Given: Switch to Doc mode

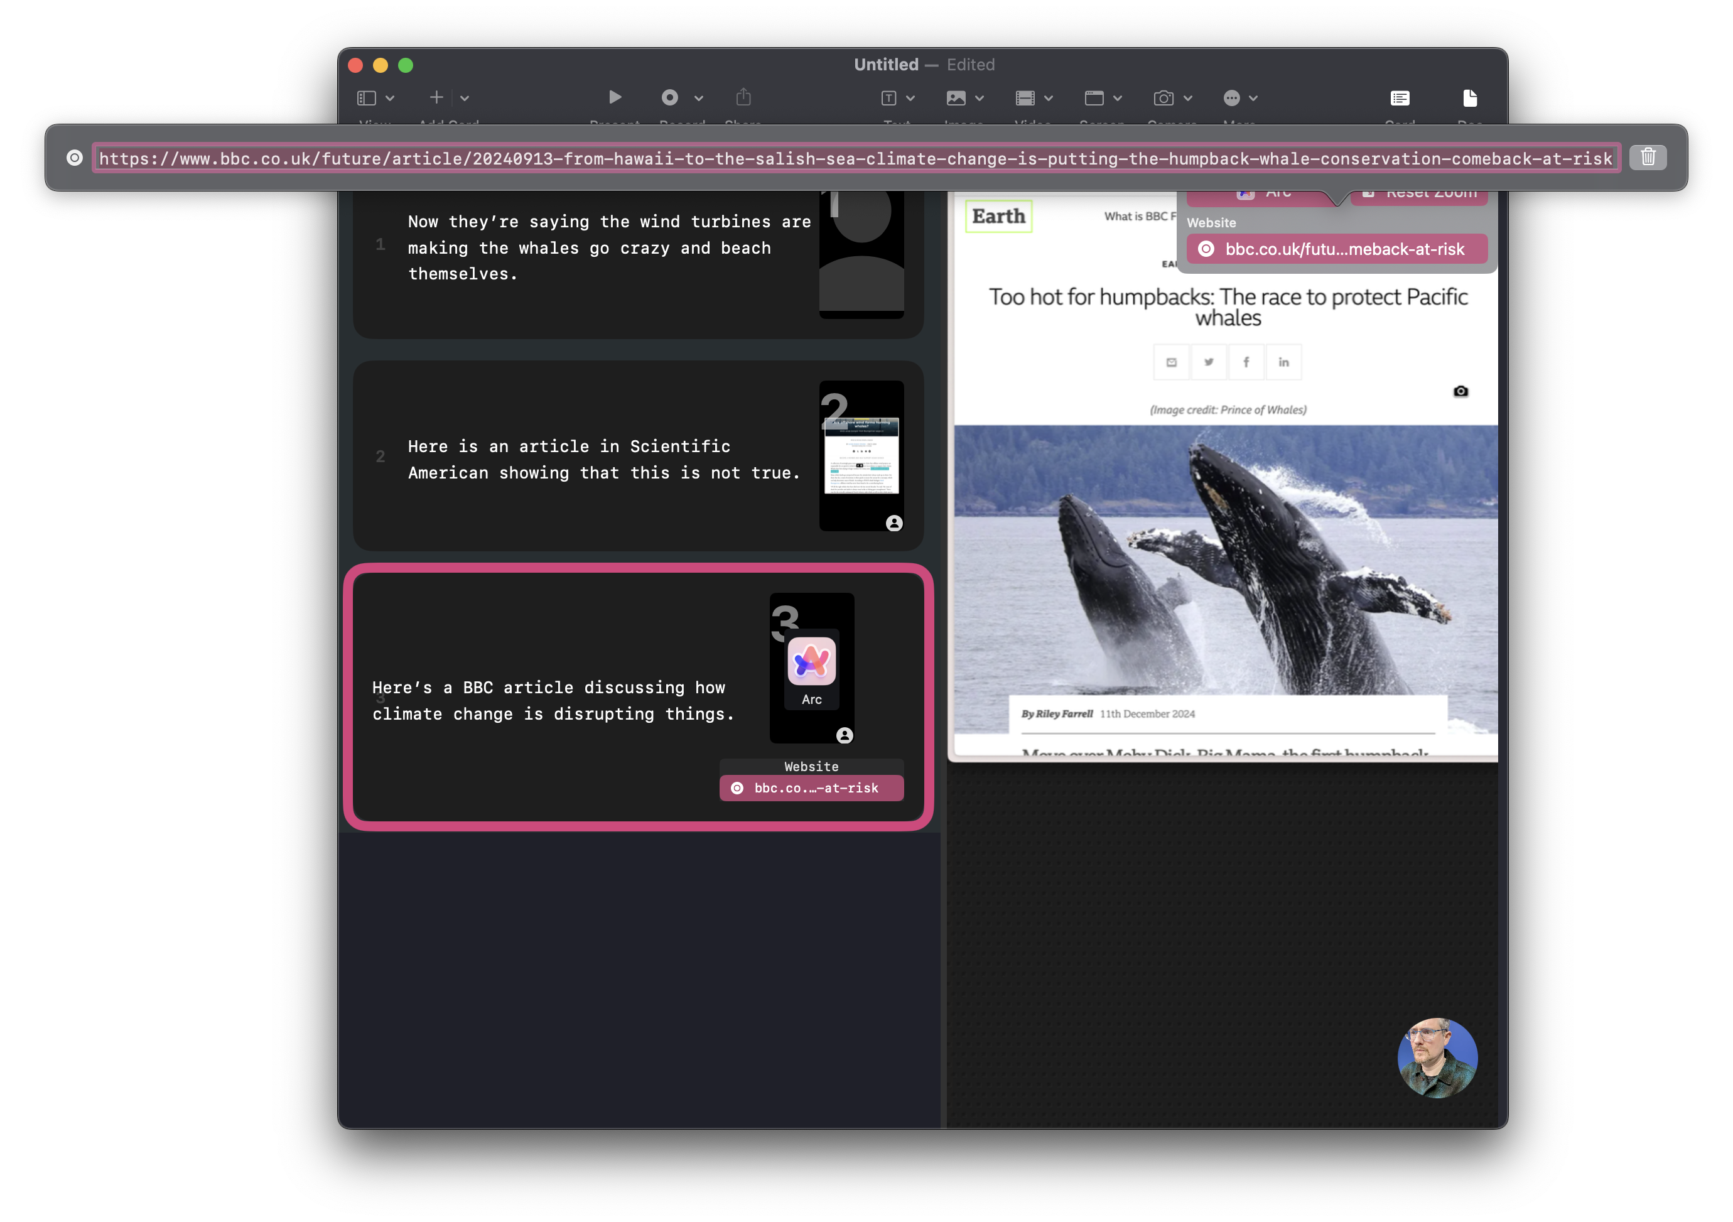Looking at the screenshot, I should coord(1469,98).
